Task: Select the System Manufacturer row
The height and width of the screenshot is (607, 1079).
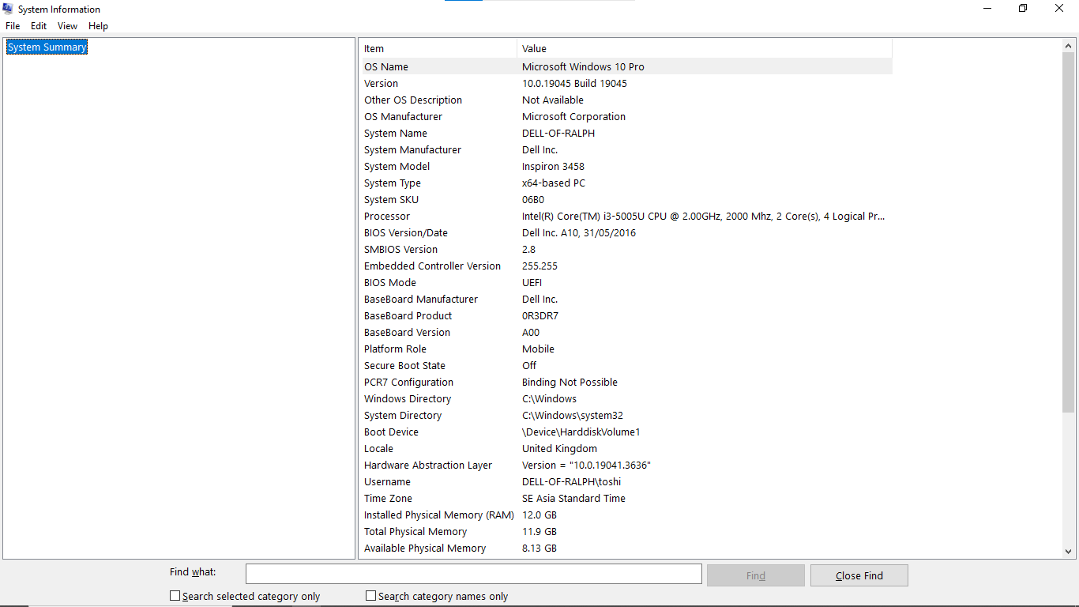Action: tap(627, 150)
